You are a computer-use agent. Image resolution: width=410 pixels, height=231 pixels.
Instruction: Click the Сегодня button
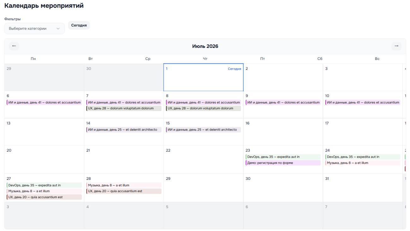coord(79,25)
